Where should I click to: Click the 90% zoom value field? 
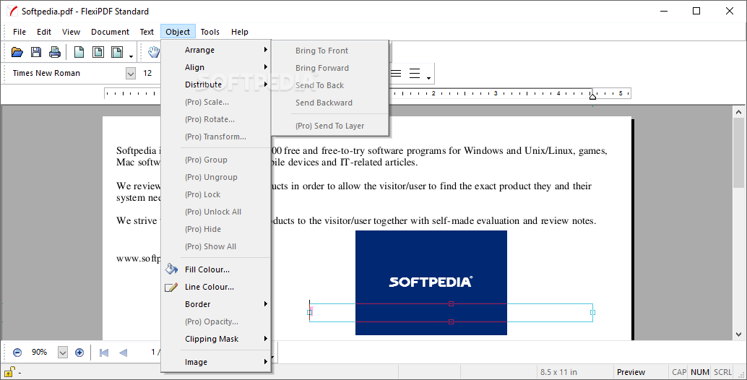pos(40,353)
